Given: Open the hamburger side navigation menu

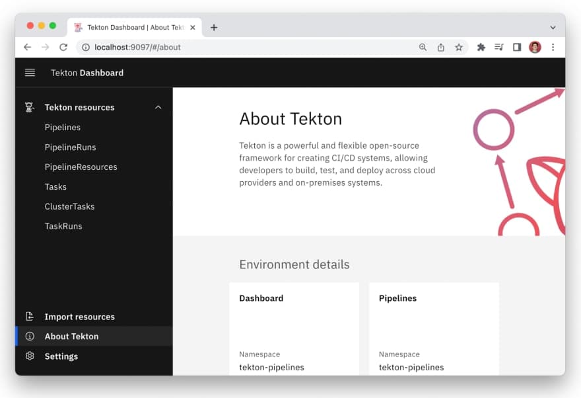Looking at the screenshot, I should (30, 73).
